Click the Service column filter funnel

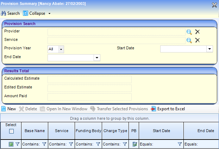[71, 144]
